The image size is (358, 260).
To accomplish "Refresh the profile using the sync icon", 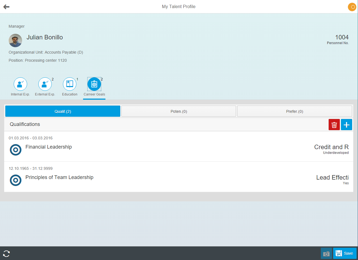I will click(6, 253).
